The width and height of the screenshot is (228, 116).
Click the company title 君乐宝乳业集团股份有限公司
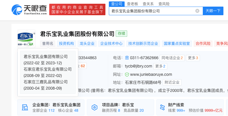pyautogui.click(x=77, y=34)
